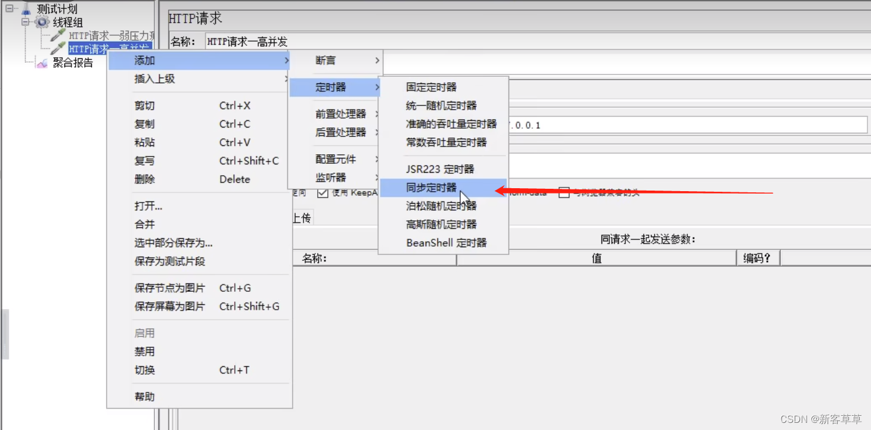Choose 复制 from the context menu

tap(199, 124)
